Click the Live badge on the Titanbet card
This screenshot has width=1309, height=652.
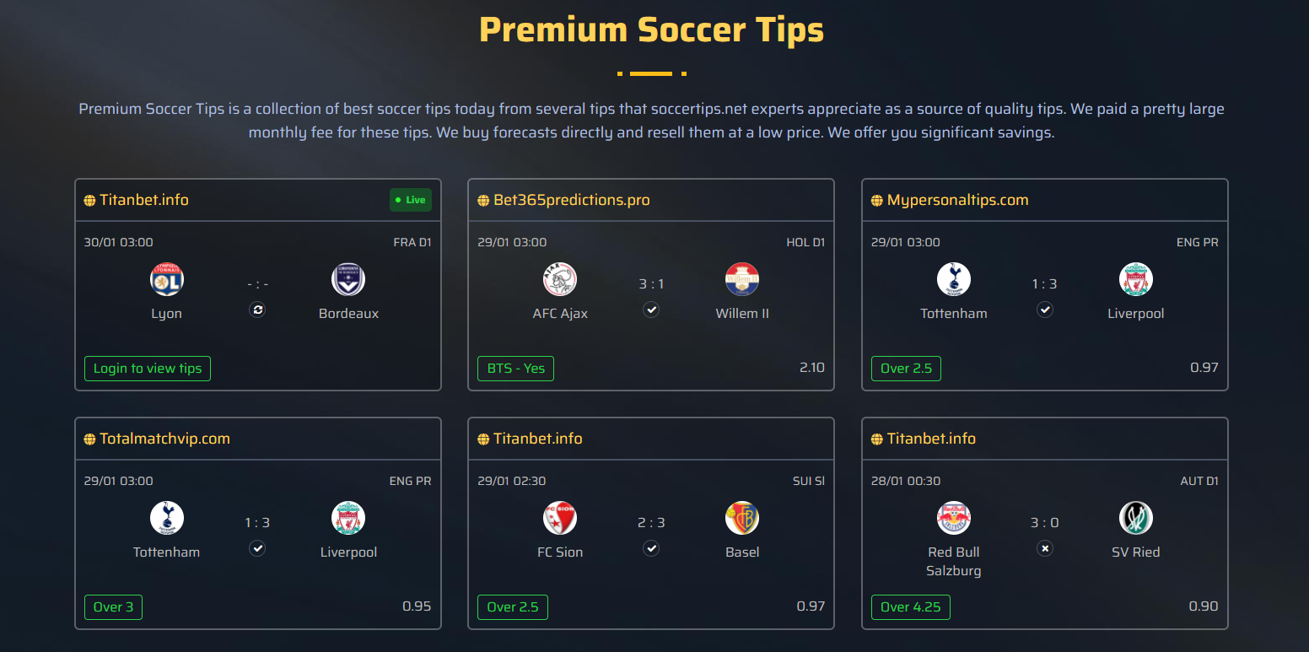pyautogui.click(x=411, y=200)
